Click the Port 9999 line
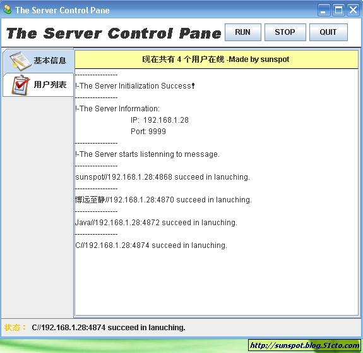The width and height of the screenshot is (363, 353). 148,132
